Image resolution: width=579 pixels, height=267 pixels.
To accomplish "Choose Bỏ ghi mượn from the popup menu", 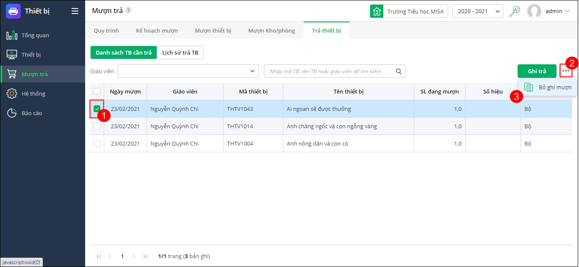I will [548, 87].
